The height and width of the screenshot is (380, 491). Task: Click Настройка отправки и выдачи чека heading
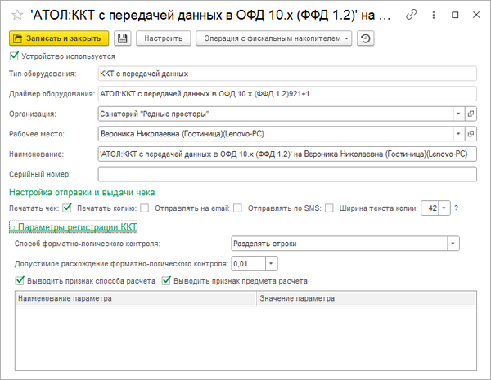click(x=82, y=192)
